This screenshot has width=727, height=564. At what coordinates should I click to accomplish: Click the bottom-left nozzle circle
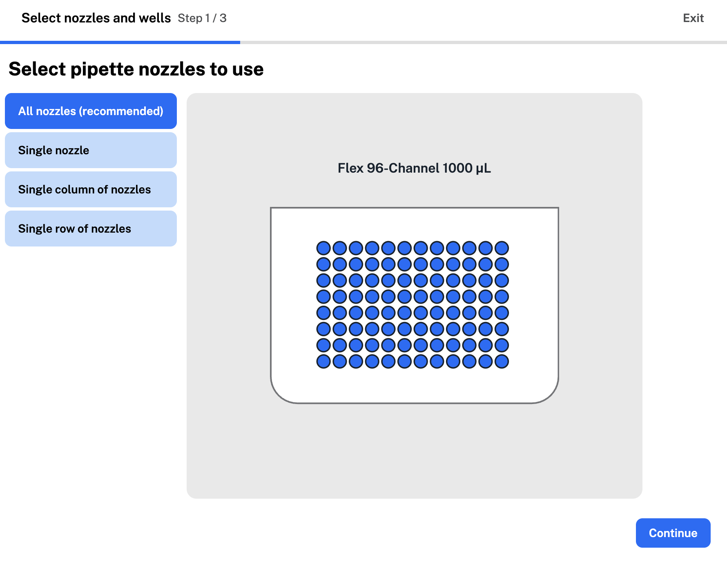[x=323, y=361]
